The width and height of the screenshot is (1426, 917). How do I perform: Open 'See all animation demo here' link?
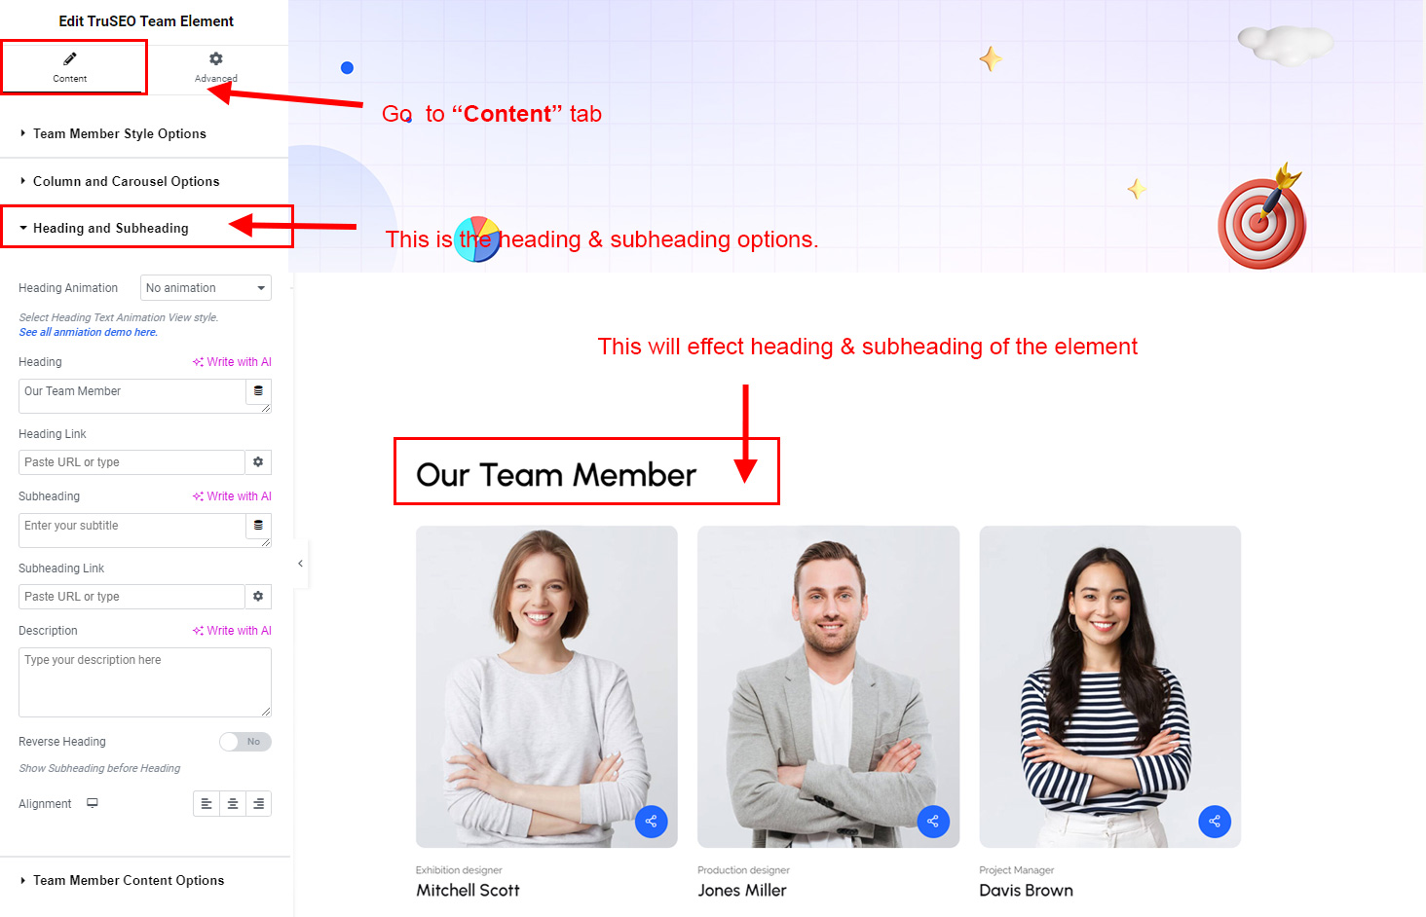89,332
